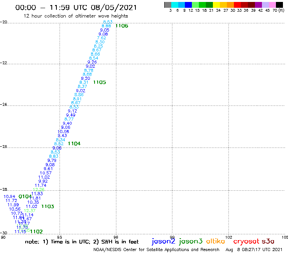
Task: Click the subtitle '12 hour collection of altimeter wave heights'
Action: pyautogui.click(x=76, y=16)
